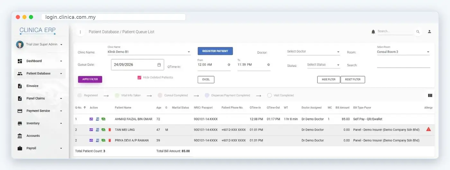Click the Trial User Super Admin avatar
This screenshot has width=450, height=170.
20,45
